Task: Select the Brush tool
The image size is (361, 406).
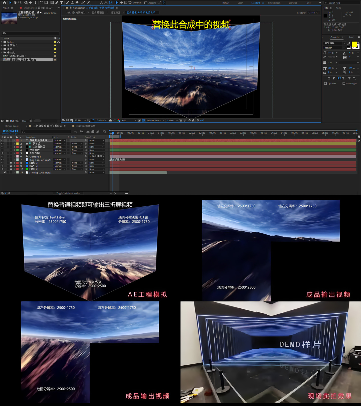Action: coord(67,3)
